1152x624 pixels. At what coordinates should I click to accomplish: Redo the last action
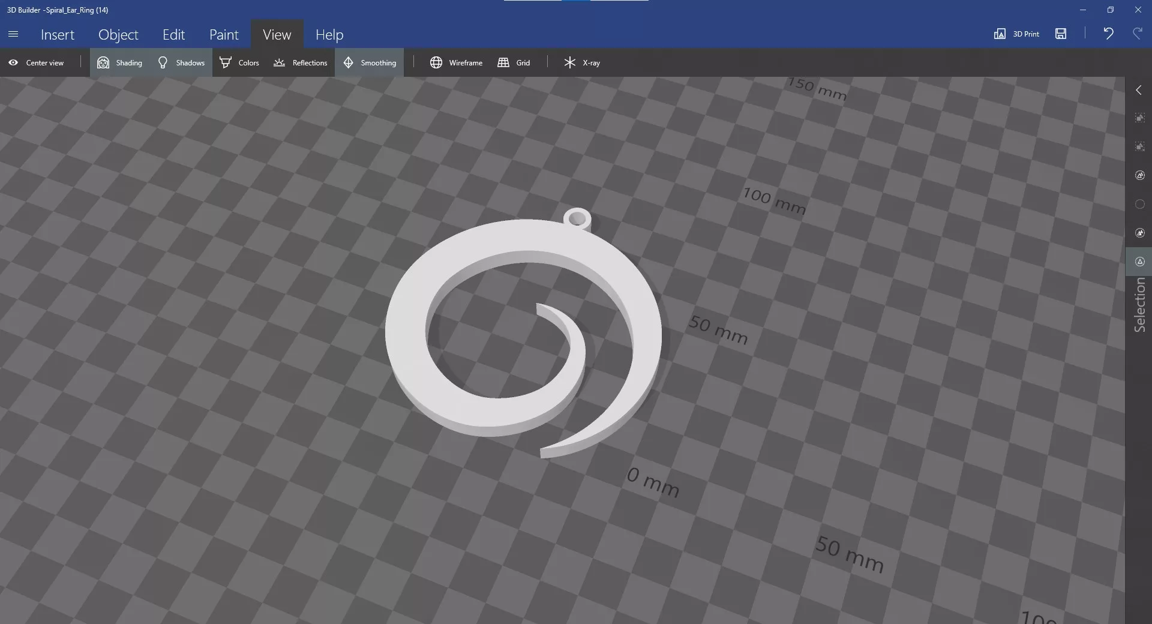click(1138, 34)
